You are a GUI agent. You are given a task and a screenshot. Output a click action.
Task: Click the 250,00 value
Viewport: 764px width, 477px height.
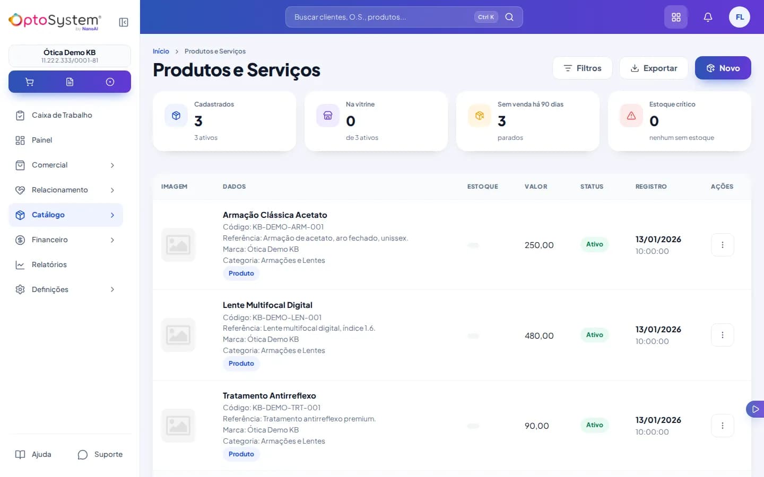(x=539, y=245)
